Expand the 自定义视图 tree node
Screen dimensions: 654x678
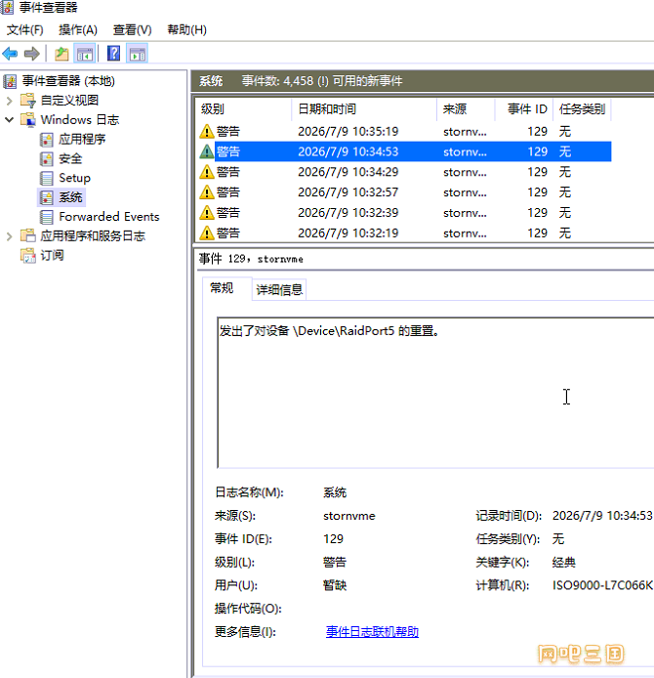9,101
